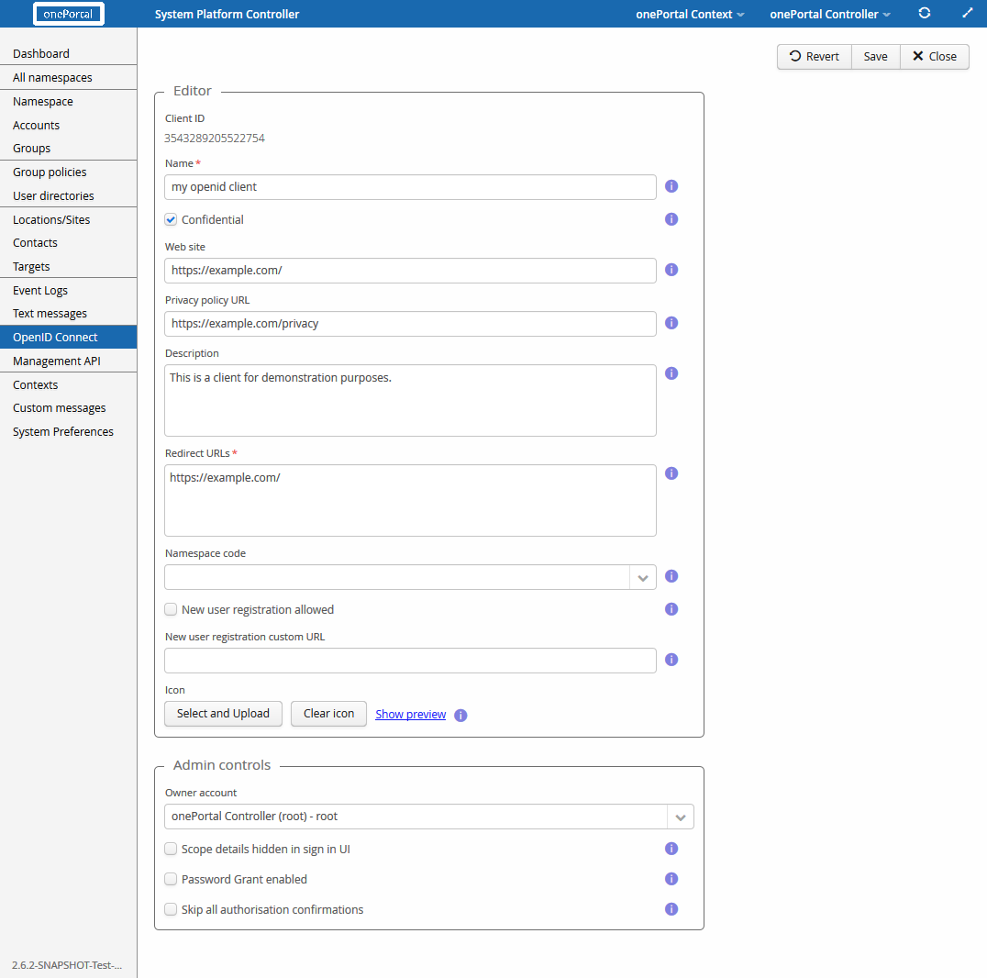Click the Save button
Viewport: 987px width, 978px height.
pos(875,56)
